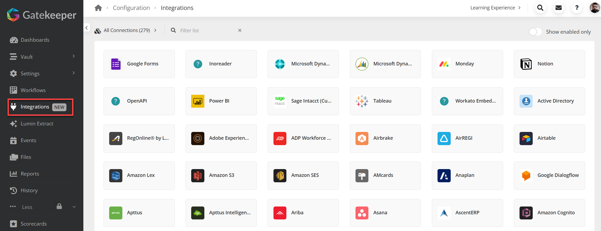Clear the filter list with X
Viewport: 601px width, 231px height.
point(240,30)
